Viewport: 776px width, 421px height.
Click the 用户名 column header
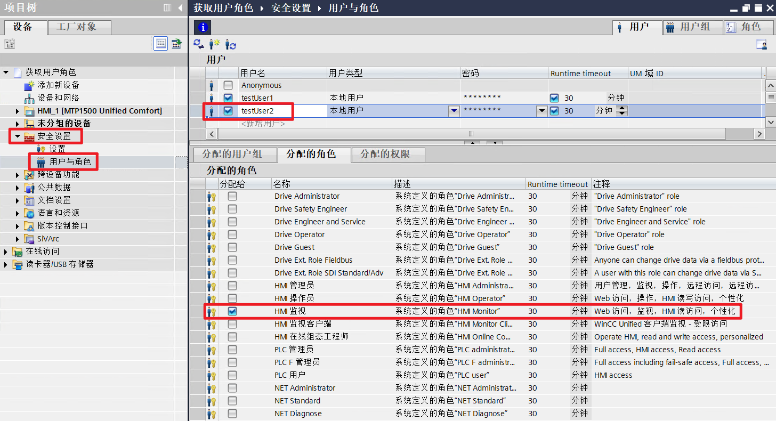282,73
